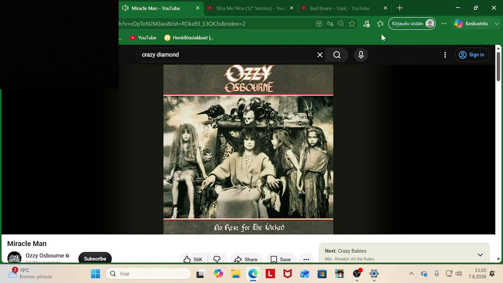Screen dimensions: 503x283
Task: Click the Microsoft Edge taskbar icon
Action: click(253, 274)
